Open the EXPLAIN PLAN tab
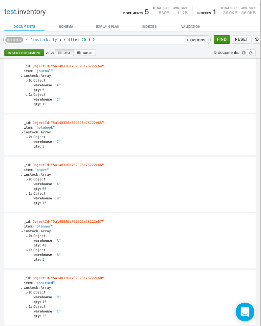This screenshot has height=326, width=261. (107, 26)
